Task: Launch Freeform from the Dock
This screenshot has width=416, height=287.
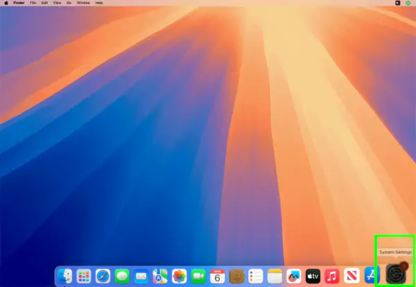Action: pos(294,276)
